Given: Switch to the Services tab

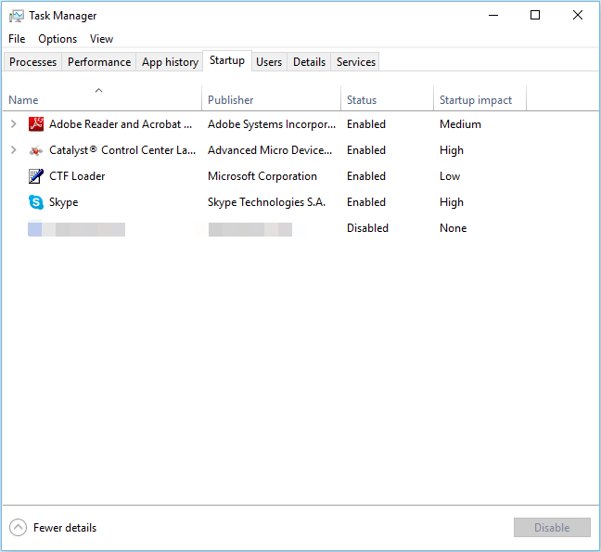Looking at the screenshot, I should [356, 62].
